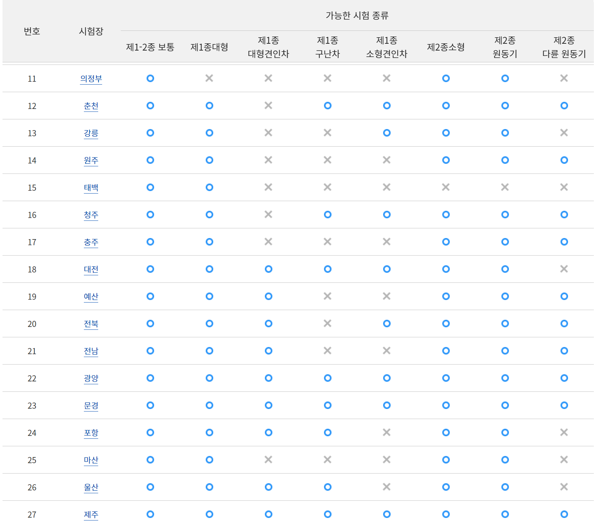
Task: Click the 제1종대형 O icon in row 강릉
Action: pyautogui.click(x=209, y=133)
